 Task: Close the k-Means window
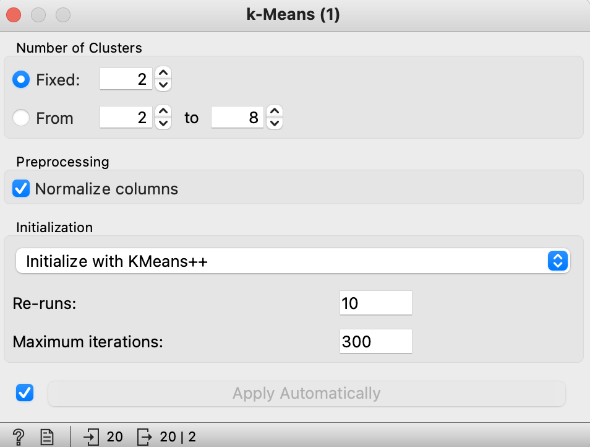[14, 15]
